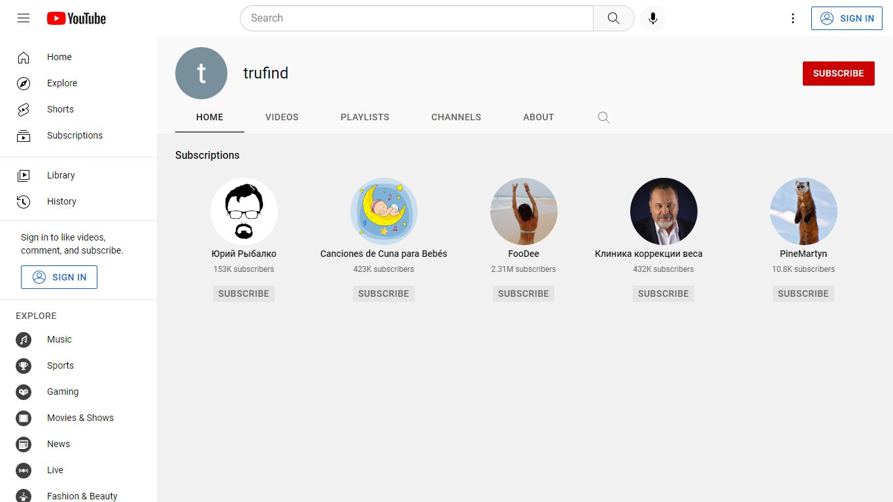The width and height of the screenshot is (893, 502).
Task: Click the sidebar SIGN IN button
Action: tap(59, 277)
